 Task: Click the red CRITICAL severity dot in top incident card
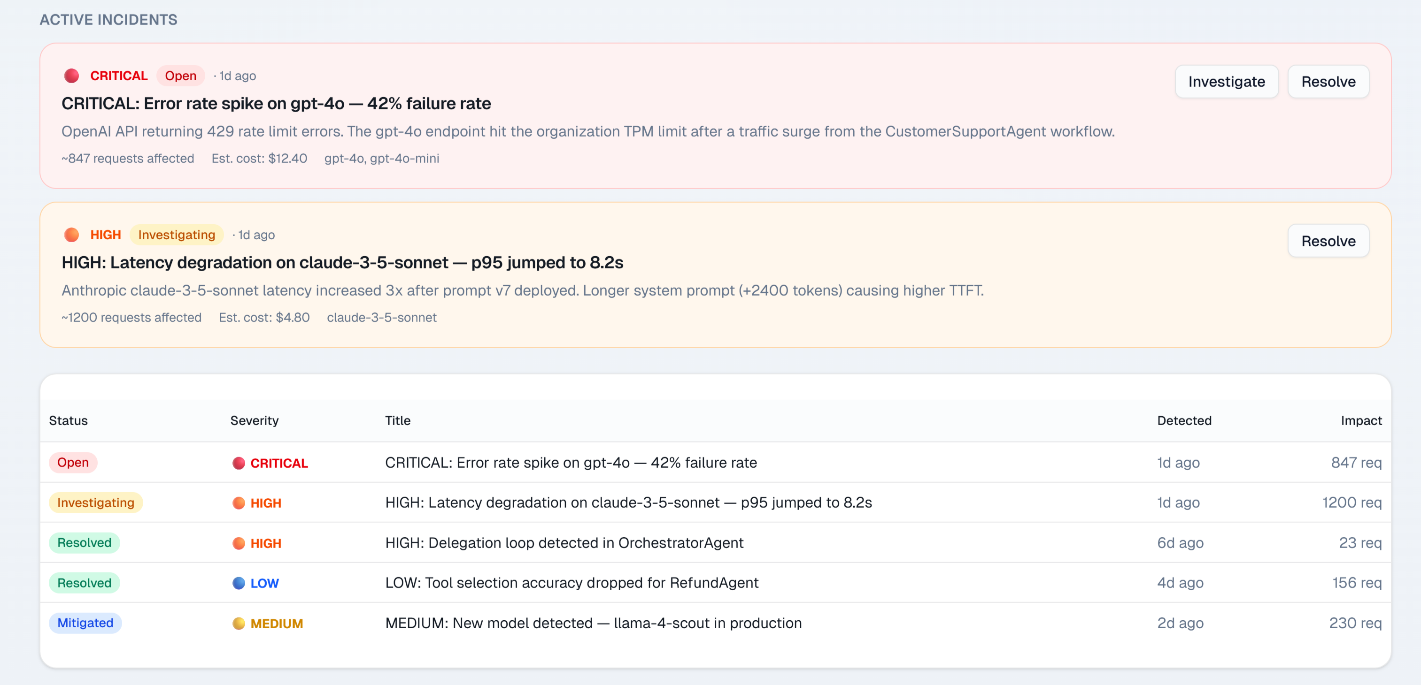tap(72, 76)
